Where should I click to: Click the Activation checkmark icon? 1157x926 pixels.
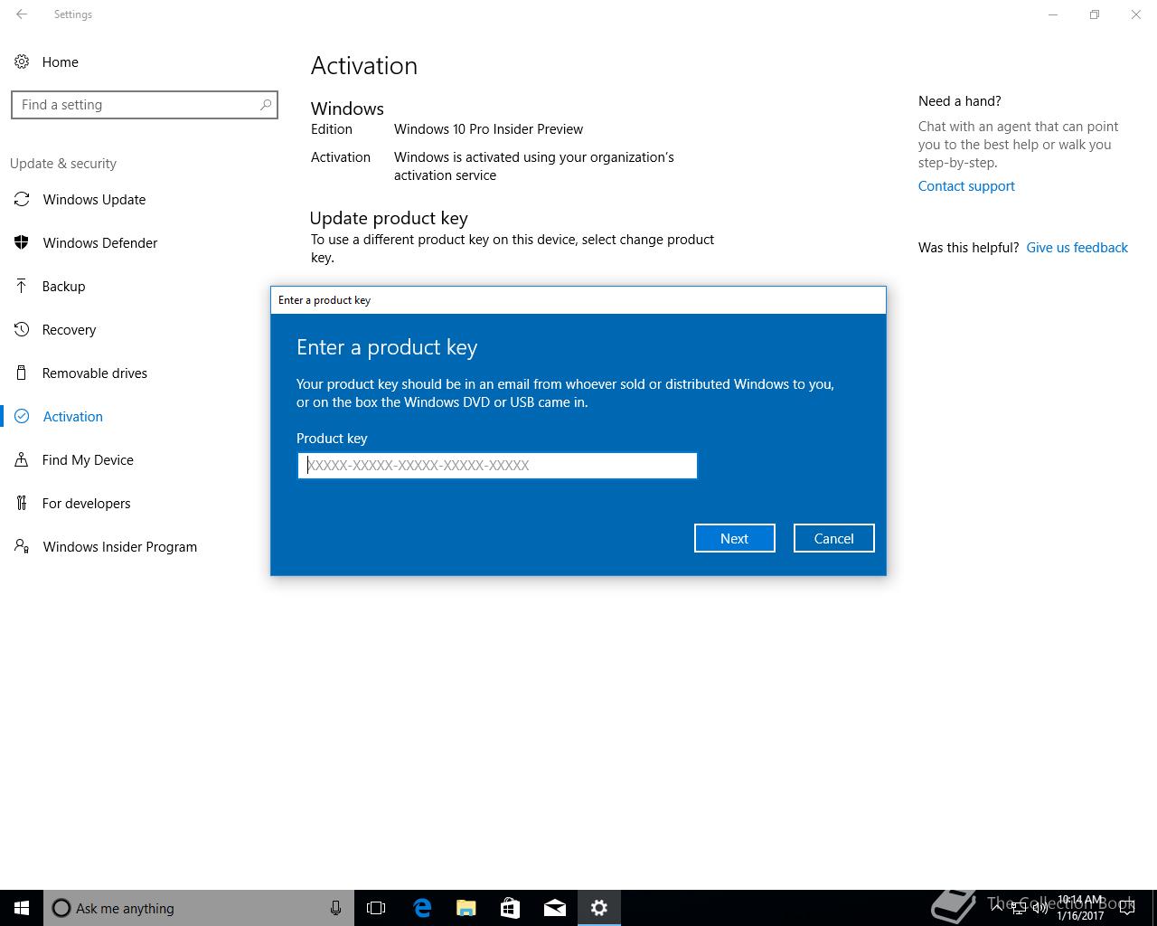(x=23, y=416)
